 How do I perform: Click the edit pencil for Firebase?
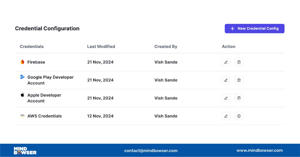226,62
